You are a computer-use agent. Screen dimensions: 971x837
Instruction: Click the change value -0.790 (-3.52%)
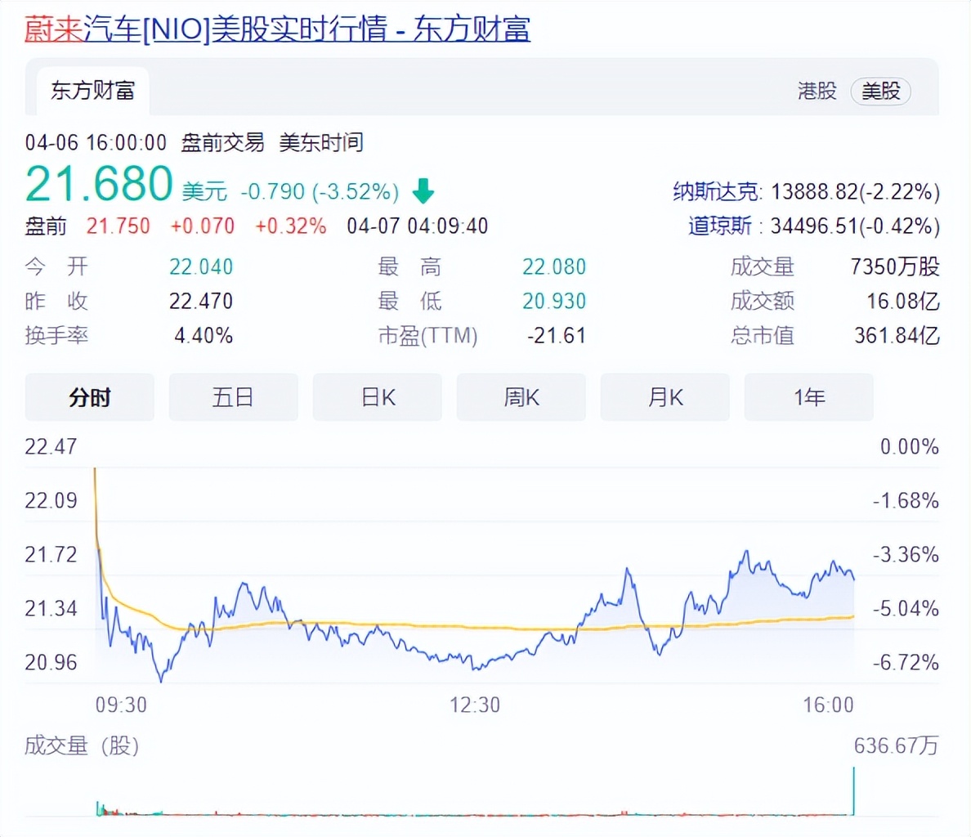(x=320, y=191)
